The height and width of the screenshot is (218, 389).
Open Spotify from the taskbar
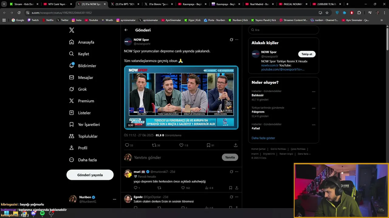click(x=42, y=213)
